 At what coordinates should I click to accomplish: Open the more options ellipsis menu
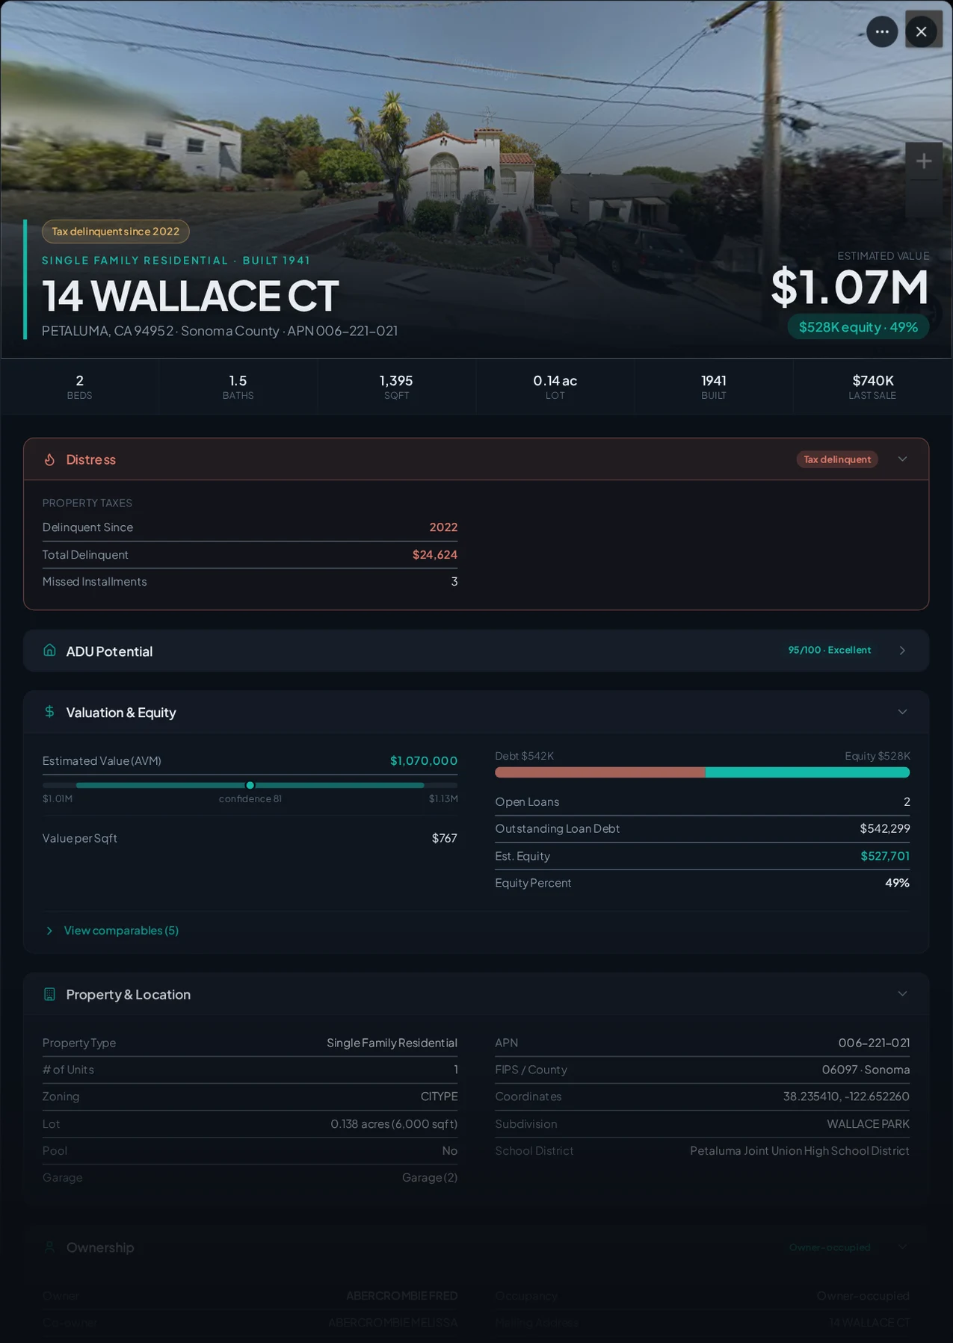pyautogui.click(x=882, y=31)
